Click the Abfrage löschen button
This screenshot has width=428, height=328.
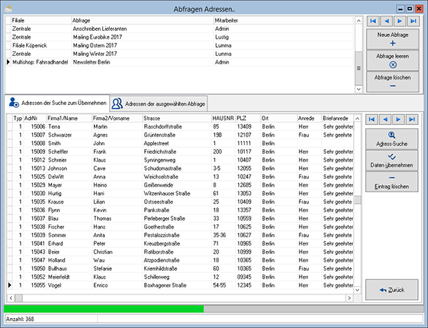click(x=392, y=81)
